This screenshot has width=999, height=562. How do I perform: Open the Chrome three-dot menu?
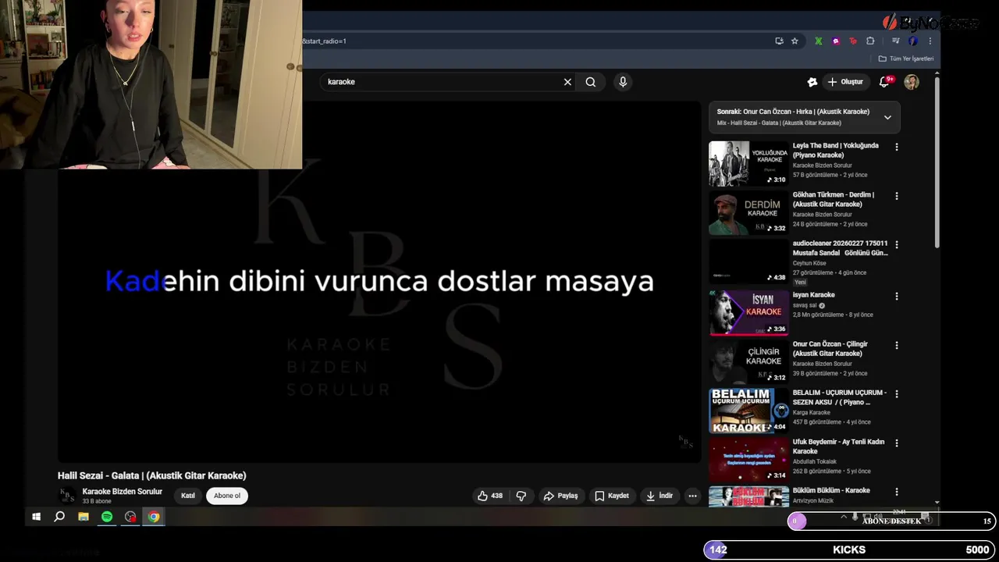tap(930, 41)
